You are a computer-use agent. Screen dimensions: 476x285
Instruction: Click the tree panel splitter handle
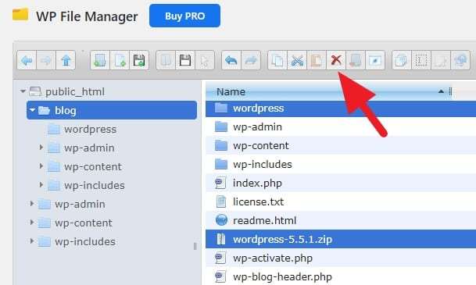point(195,246)
